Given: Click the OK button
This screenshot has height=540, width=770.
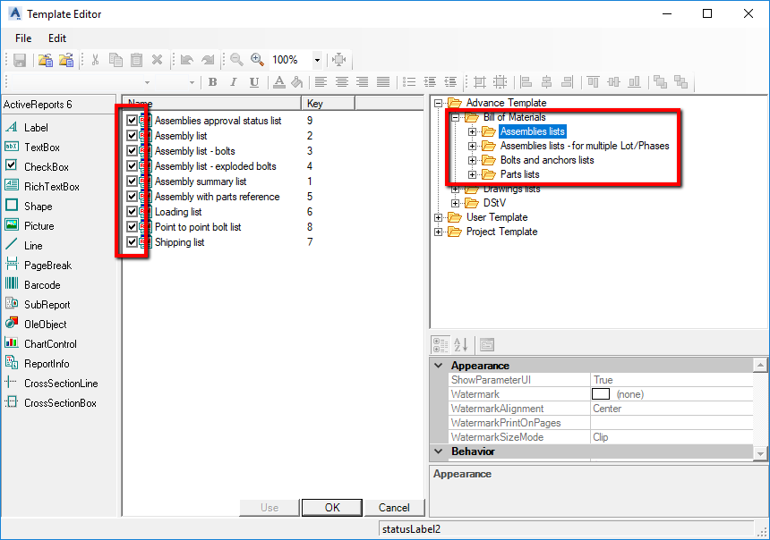Looking at the screenshot, I should (x=331, y=507).
